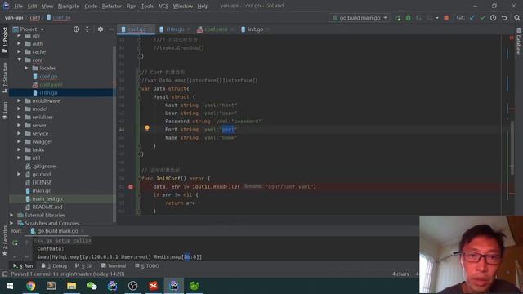Select the conf.go editor tab
The image size is (523, 294).
point(136,29)
